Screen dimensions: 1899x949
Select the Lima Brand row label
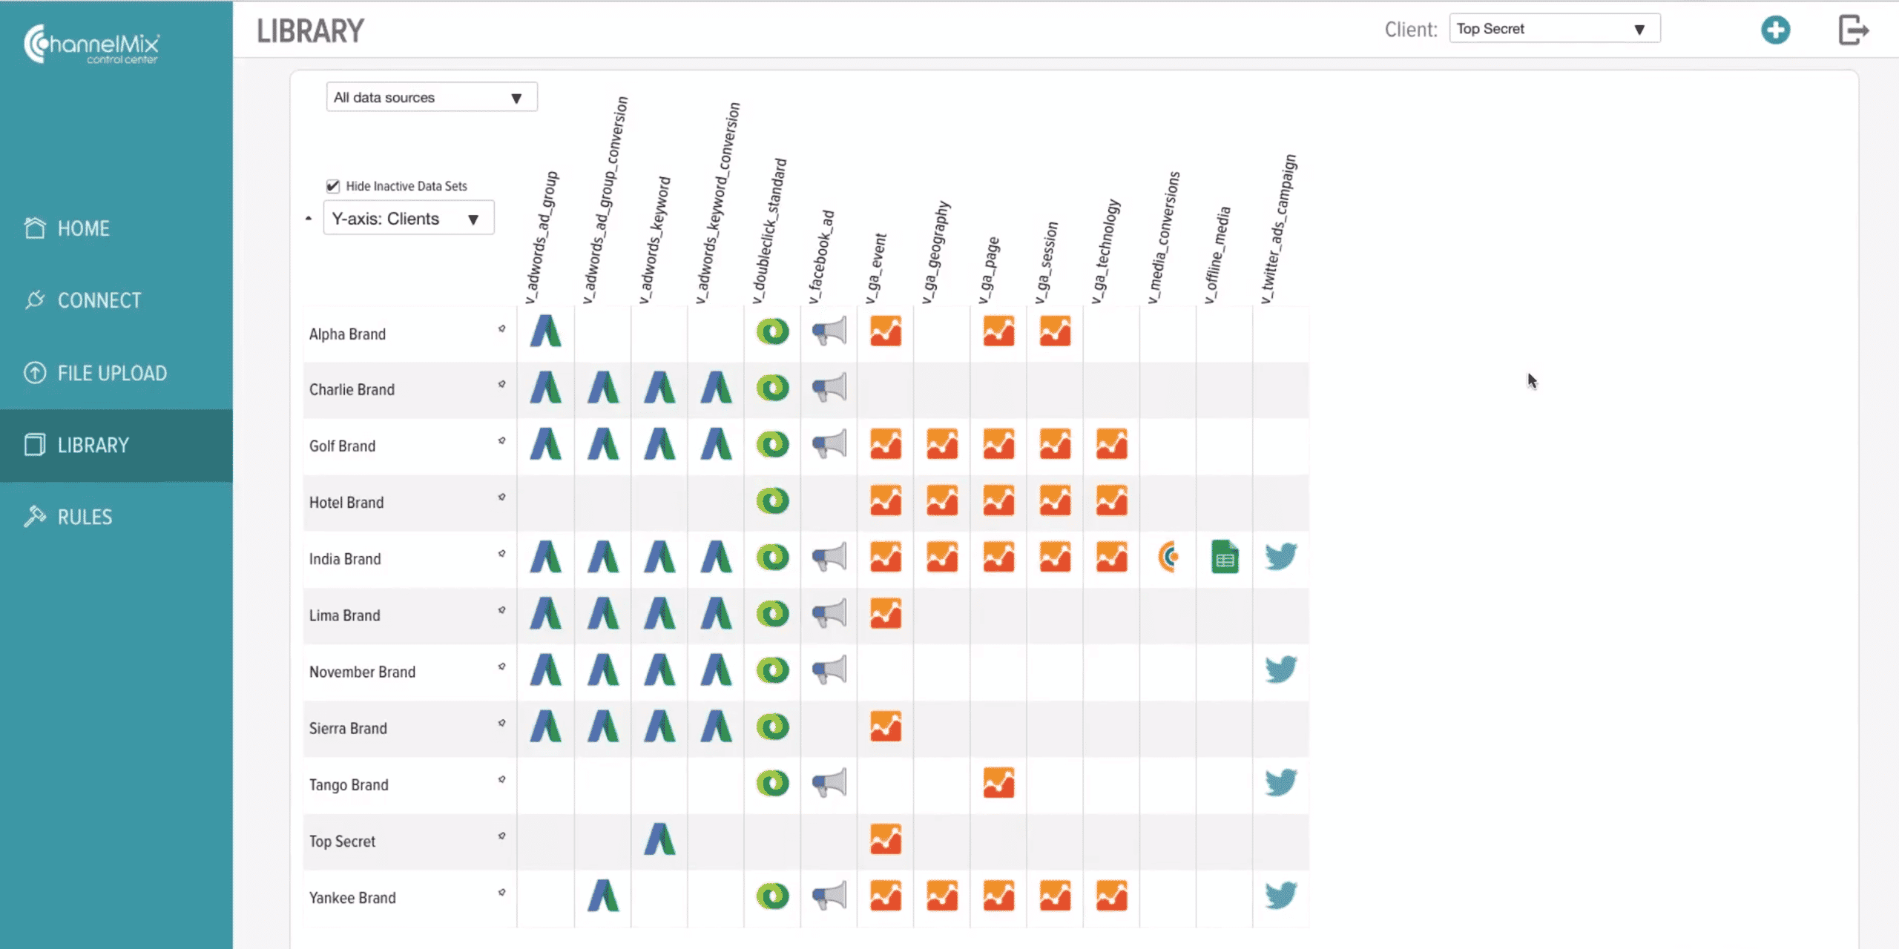coord(344,615)
